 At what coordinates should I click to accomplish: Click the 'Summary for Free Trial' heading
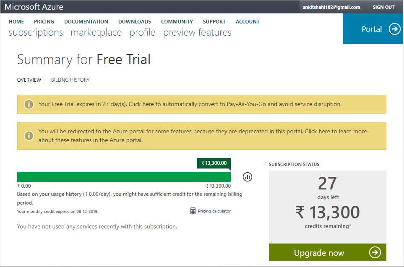click(84, 60)
